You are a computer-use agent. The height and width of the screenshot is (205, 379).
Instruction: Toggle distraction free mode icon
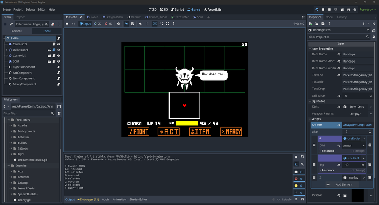tap(303, 17)
